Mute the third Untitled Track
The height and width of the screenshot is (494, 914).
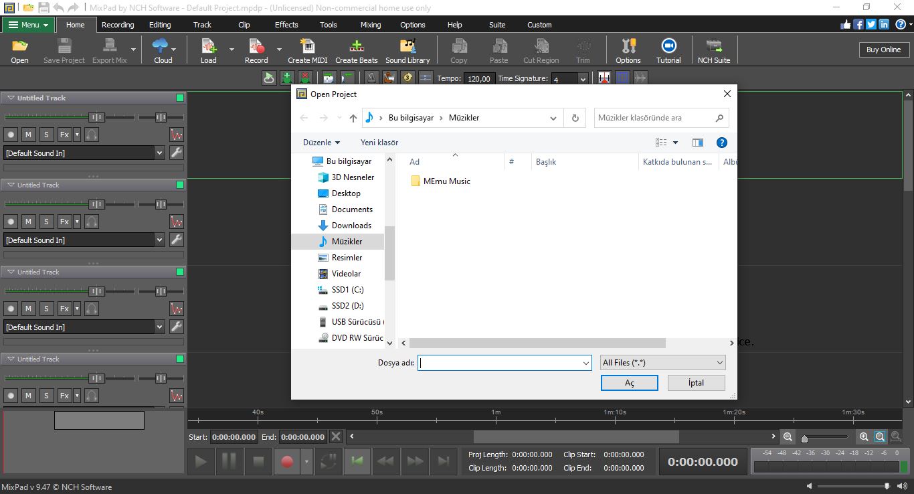[x=28, y=309]
